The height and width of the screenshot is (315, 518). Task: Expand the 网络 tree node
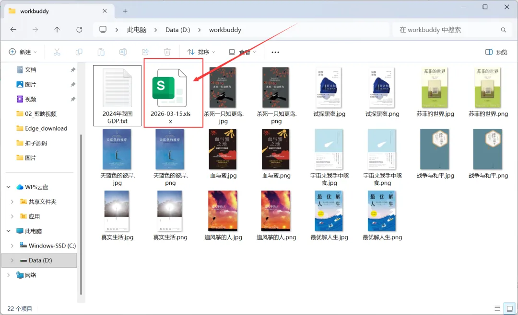pyautogui.click(x=9, y=275)
